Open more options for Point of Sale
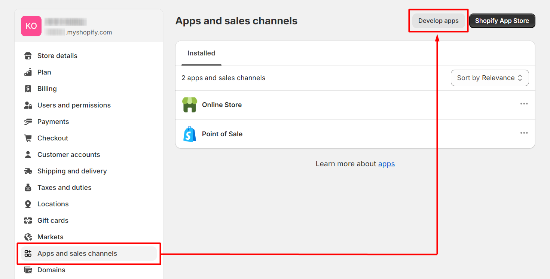The image size is (550, 279). point(524,133)
